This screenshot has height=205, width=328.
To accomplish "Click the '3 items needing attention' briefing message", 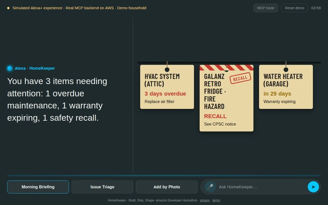I will click(x=57, y=99).
